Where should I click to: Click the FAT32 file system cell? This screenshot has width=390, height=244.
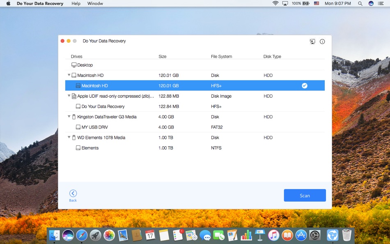click(217, 127)
